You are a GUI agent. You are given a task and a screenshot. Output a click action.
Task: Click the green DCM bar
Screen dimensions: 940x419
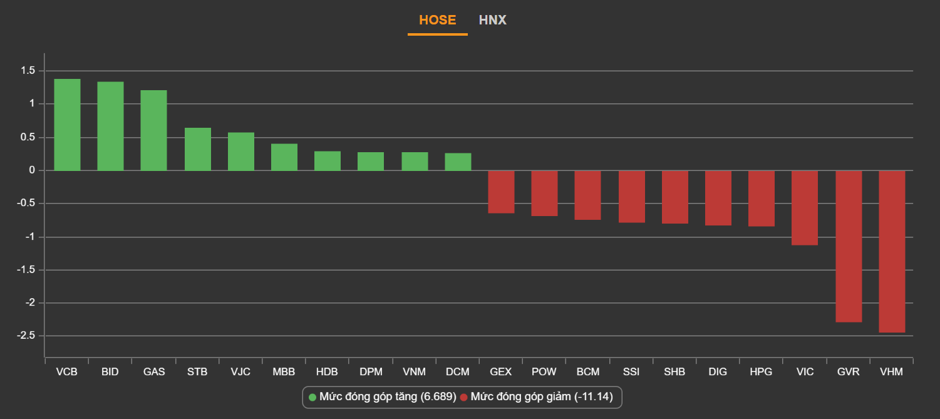pyautogui.click(x=458, y=162)
